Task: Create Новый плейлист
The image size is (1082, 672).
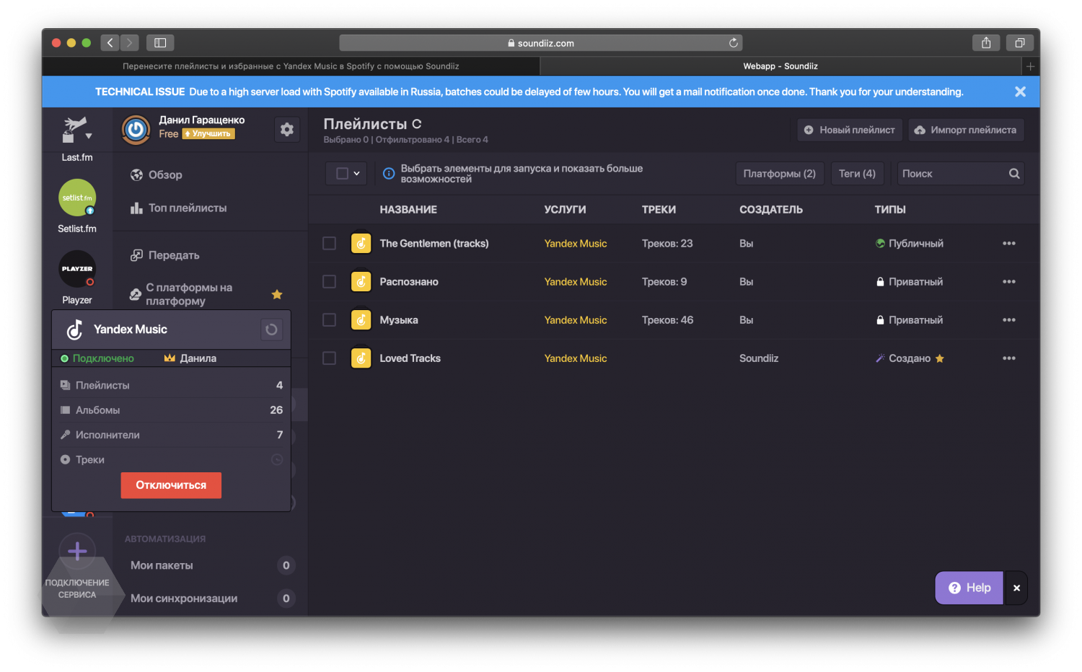Action: (x=850, y=130)
